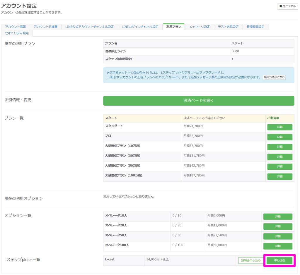This screenshot has height=275, width=300.
Task: Click the 設定方法はこちら link button
Action: pyautogui.click(x=274, y=77)
